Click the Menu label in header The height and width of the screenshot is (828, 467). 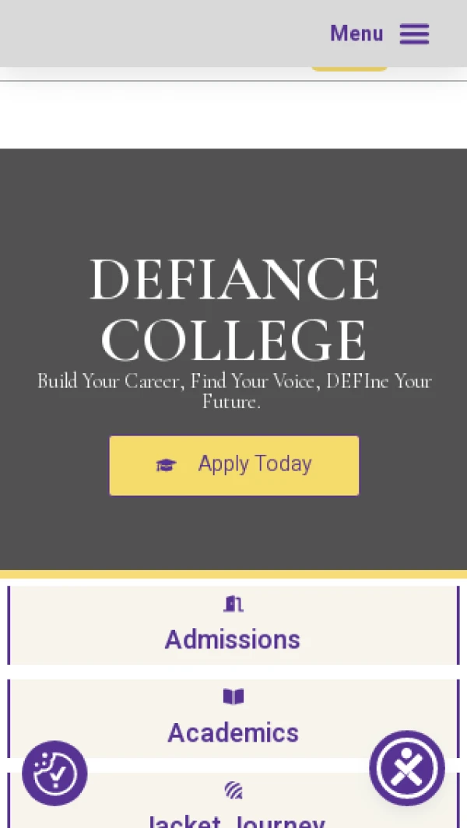pyautogui.click(x=356, y=33)
